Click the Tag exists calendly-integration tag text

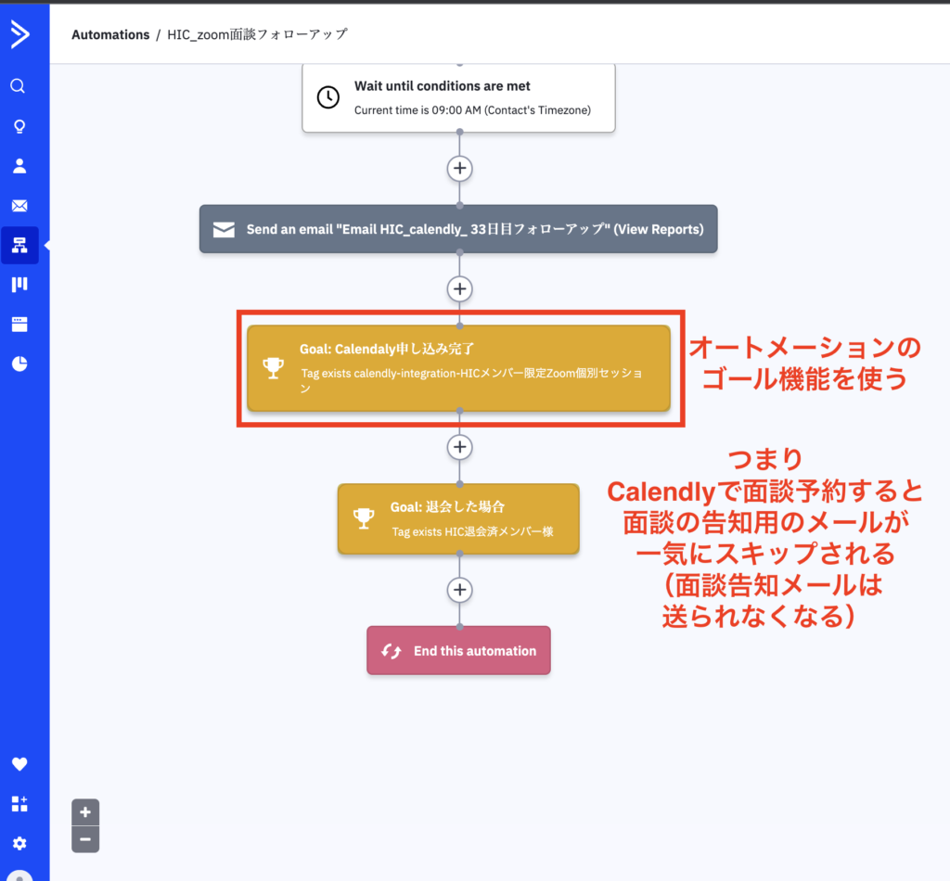point(472,380)
